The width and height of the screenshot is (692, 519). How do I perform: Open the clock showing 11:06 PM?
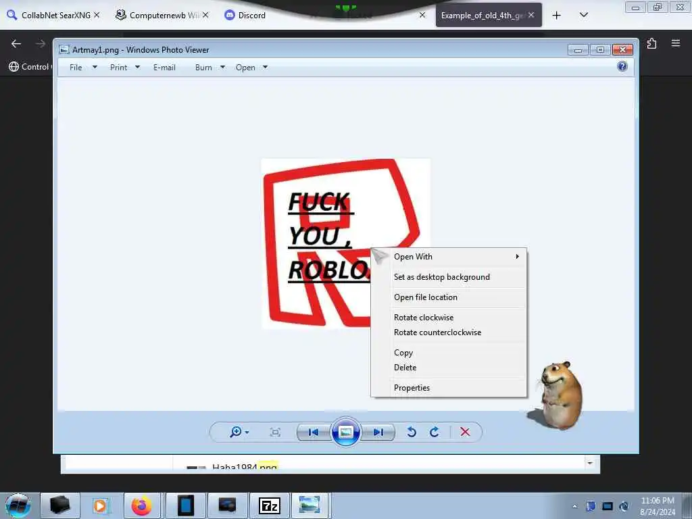tap(658, 506)
